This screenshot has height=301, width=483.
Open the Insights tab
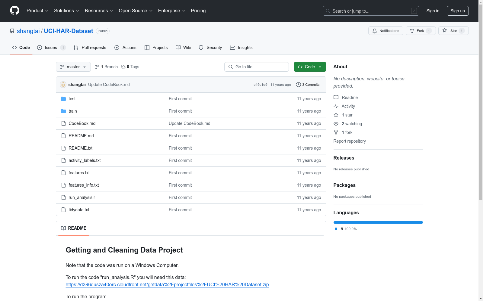[x=241, y=48]
